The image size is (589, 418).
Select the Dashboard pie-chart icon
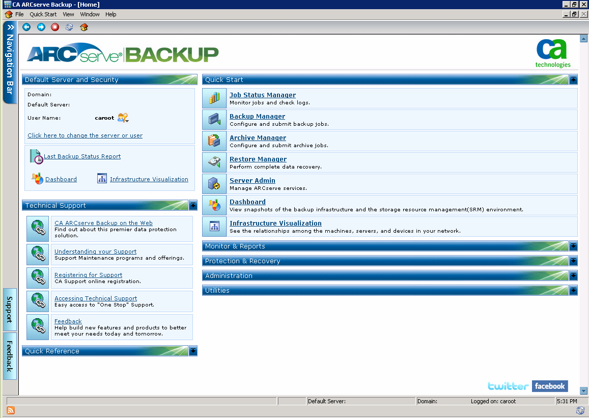[214, 205]
